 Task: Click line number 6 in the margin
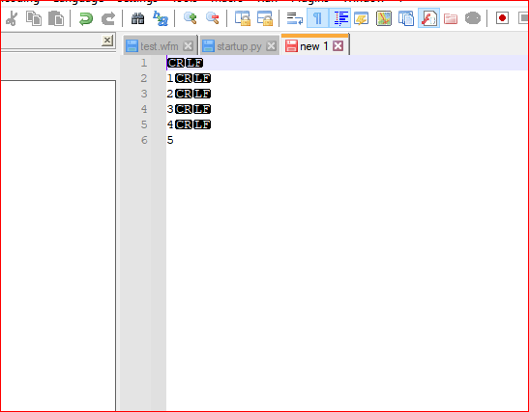[144, 140]
